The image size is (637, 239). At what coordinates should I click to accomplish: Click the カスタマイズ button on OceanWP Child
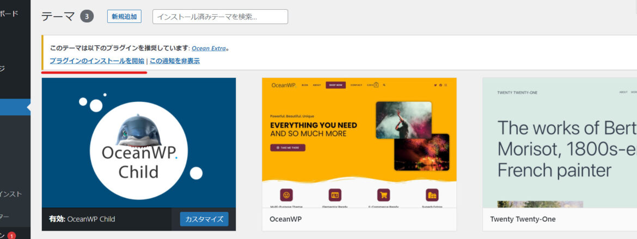pyautogui.click(x=204, y=219)
